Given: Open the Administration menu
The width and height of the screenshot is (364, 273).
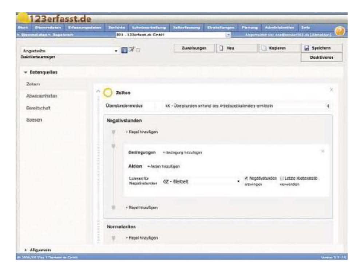Looking at the screenshot, I should click(x=280, y=28).
